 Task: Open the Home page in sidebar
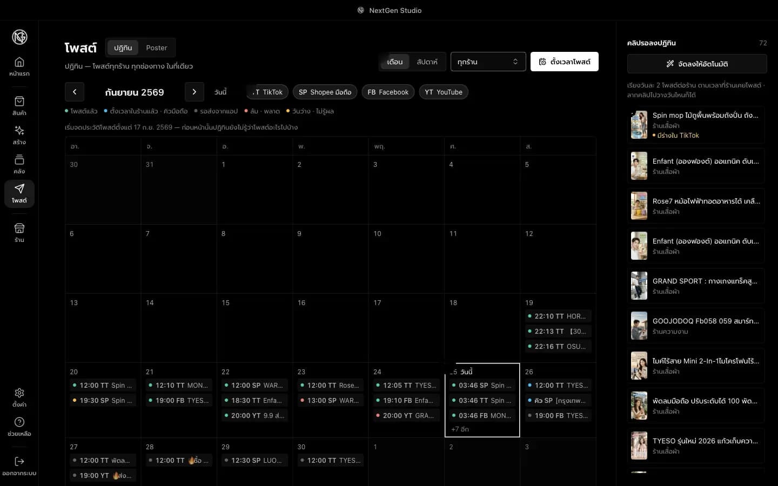[19, 66]
